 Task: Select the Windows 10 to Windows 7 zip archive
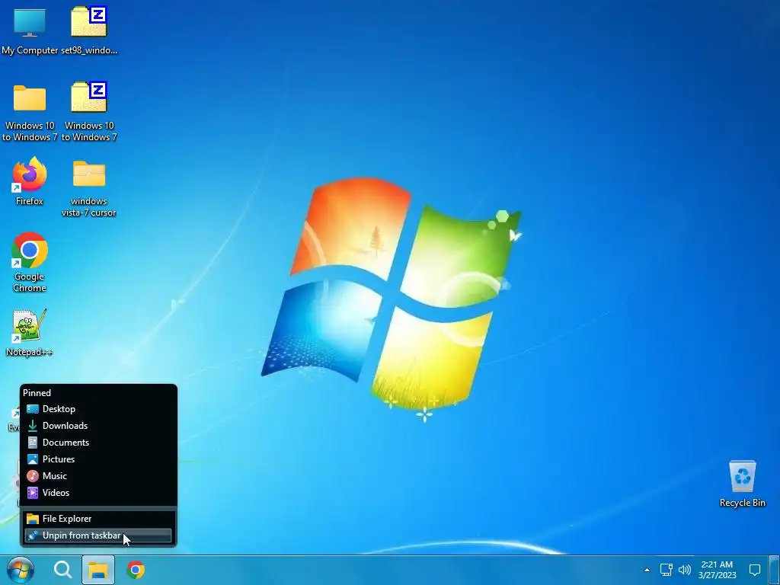pyautogui.click(x=89, y=113)
